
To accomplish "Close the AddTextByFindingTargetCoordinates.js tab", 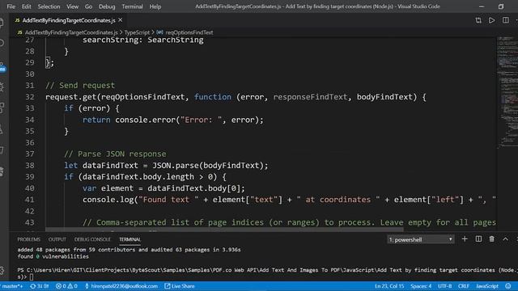I will [x=121, y=20].
